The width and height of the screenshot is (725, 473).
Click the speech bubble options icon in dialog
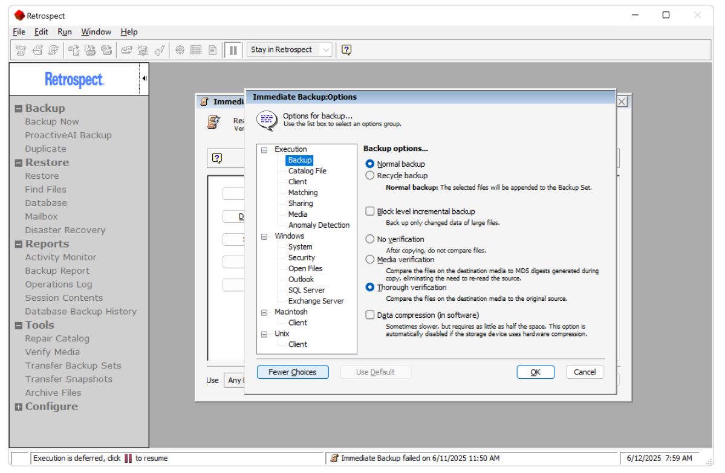[267, 120]
